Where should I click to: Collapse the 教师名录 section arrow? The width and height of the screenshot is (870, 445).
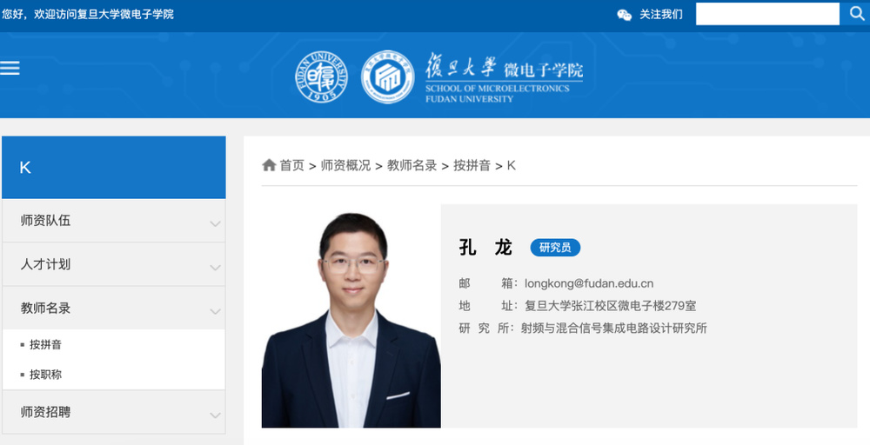click(215, 310)
